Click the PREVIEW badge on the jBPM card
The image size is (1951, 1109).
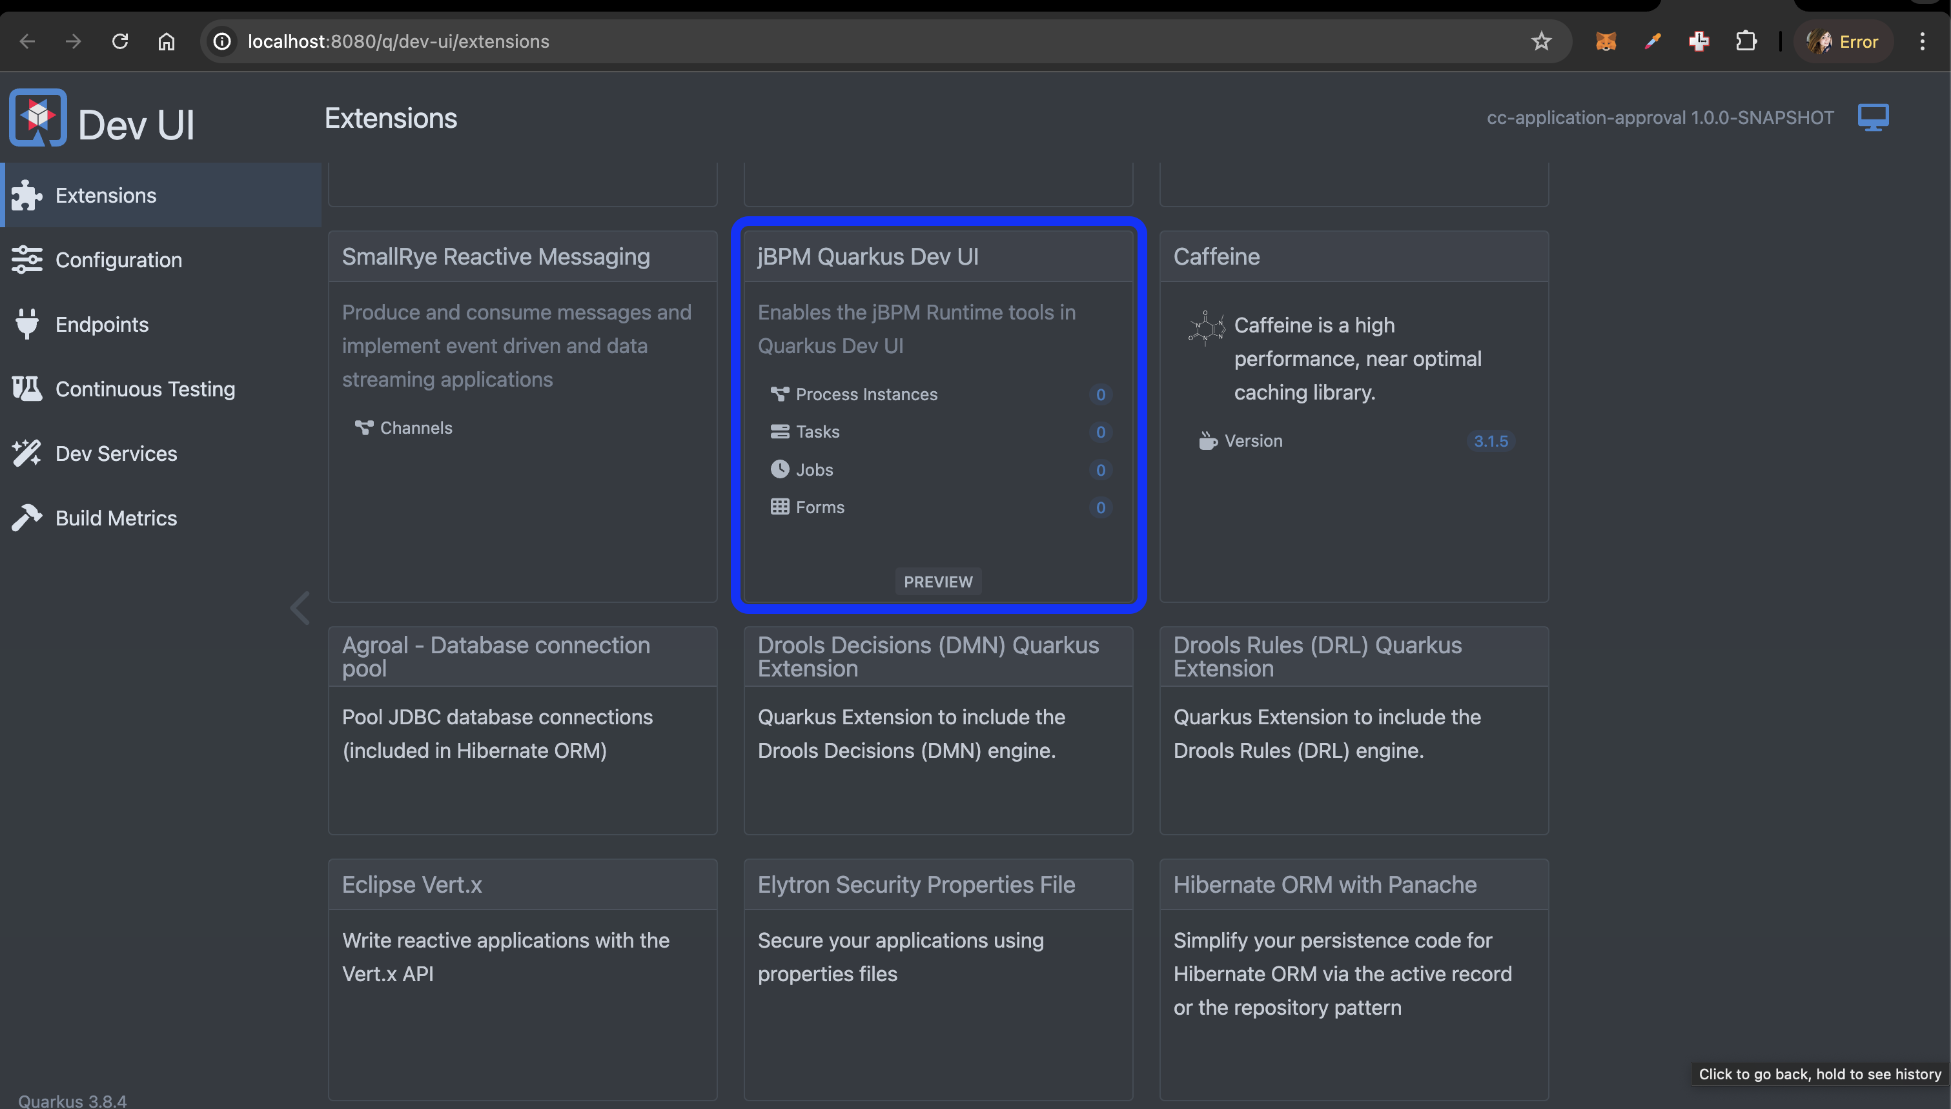click(x=937, y=582)
